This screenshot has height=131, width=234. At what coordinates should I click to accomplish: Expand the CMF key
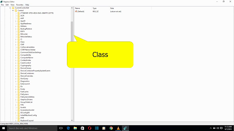click(x=16, y=44)
